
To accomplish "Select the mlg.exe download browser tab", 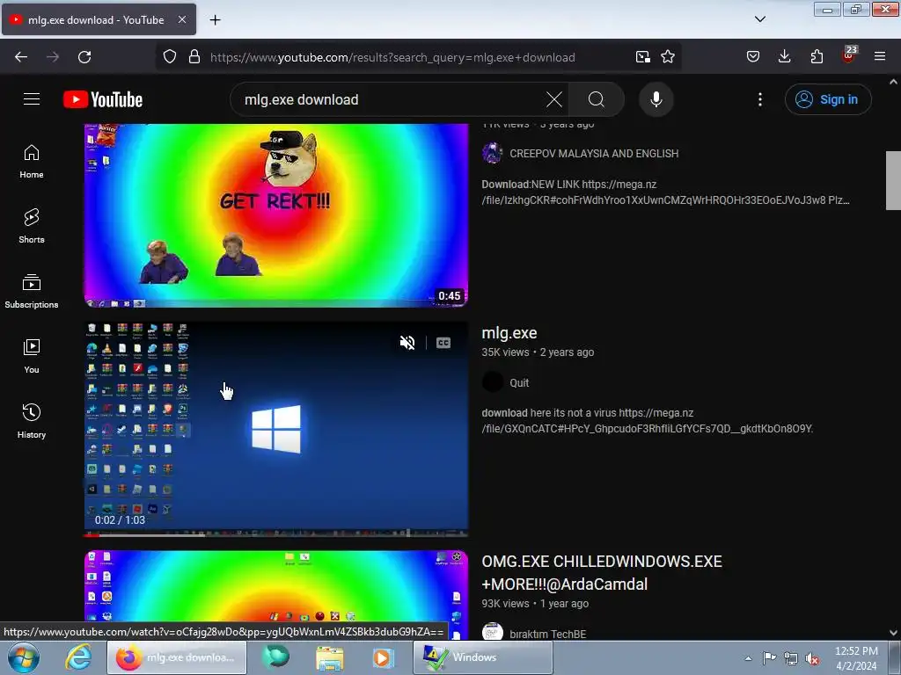I will [x=99, y=19].
